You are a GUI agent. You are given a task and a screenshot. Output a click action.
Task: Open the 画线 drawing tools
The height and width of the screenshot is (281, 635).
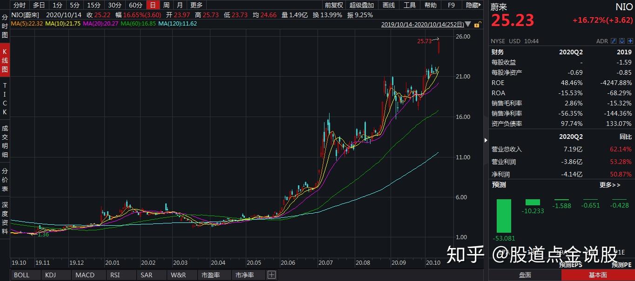click(x=388, y=5)
